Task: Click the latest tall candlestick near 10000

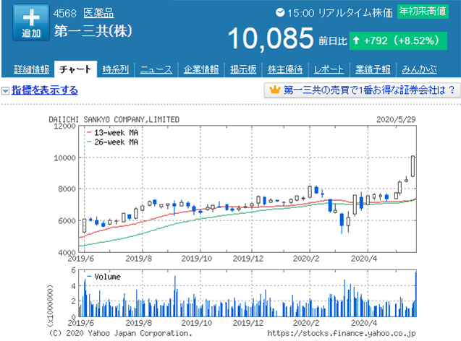Action: (x=413, y=166)
